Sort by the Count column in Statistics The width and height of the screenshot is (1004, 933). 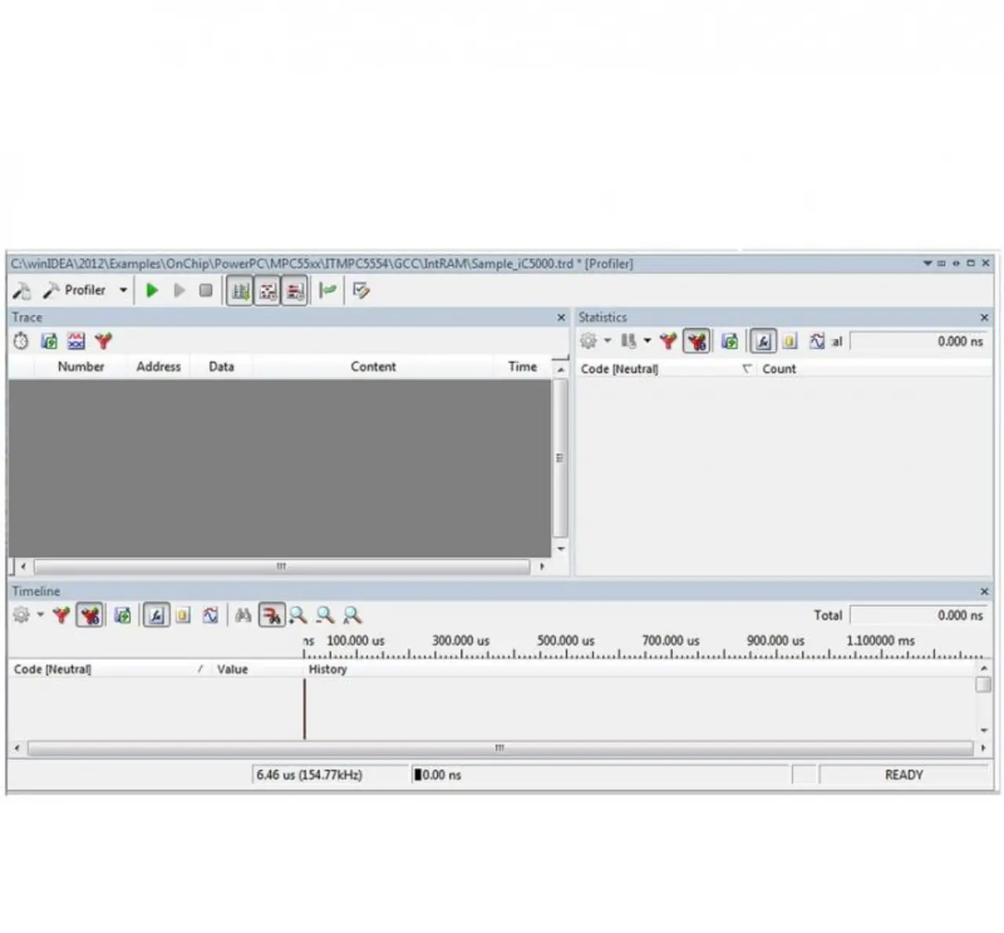pyautogui.click(x=778, y=369)
